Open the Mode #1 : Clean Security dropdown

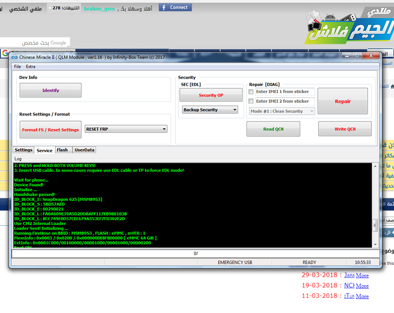tap(282, 111)
